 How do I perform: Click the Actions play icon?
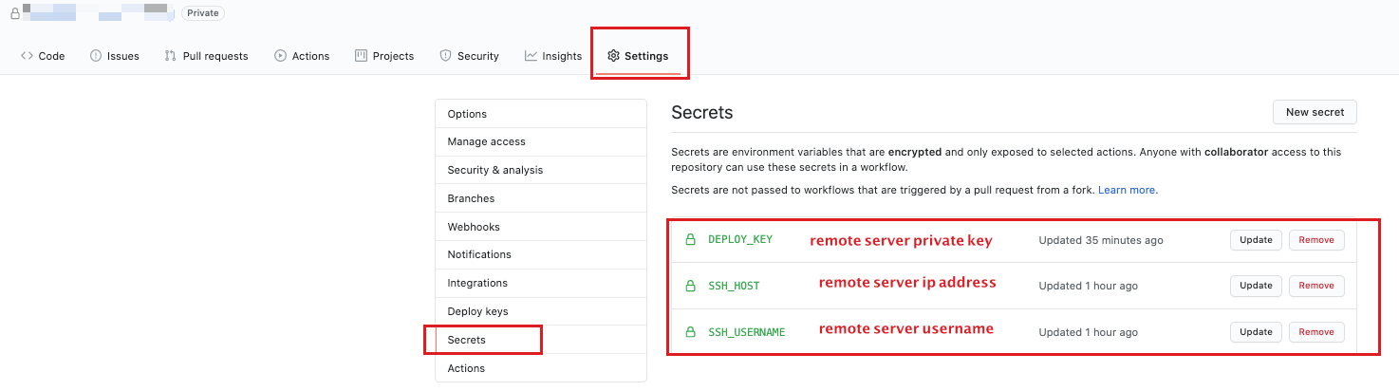tap(280, 56)
